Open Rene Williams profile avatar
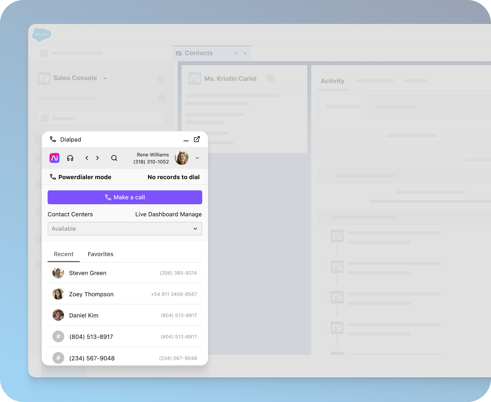 tap(181, 158)
